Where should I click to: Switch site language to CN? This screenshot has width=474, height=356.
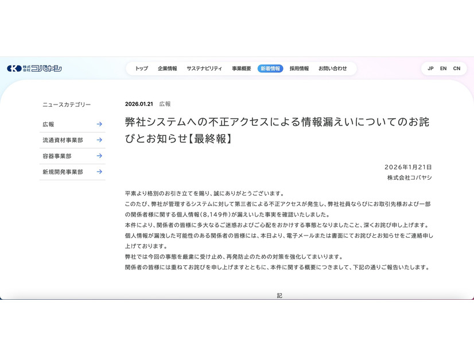click(x=457, y=68)
